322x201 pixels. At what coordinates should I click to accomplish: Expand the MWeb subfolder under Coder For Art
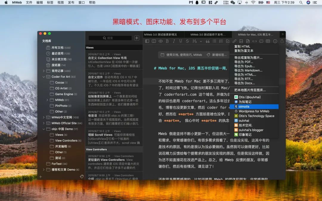point(47,100)
